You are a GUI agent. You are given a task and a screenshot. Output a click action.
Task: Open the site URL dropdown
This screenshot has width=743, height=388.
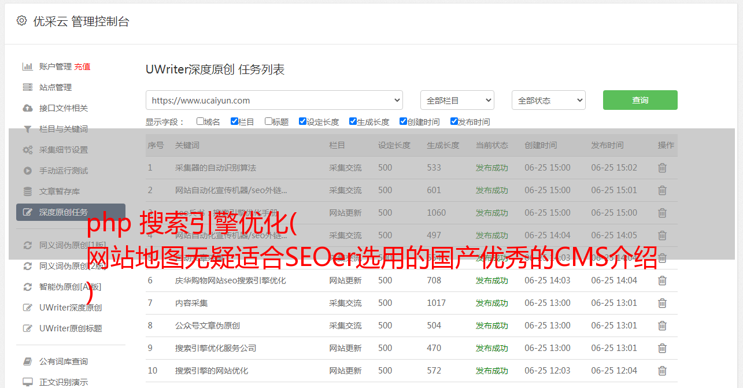click(274, 100)
